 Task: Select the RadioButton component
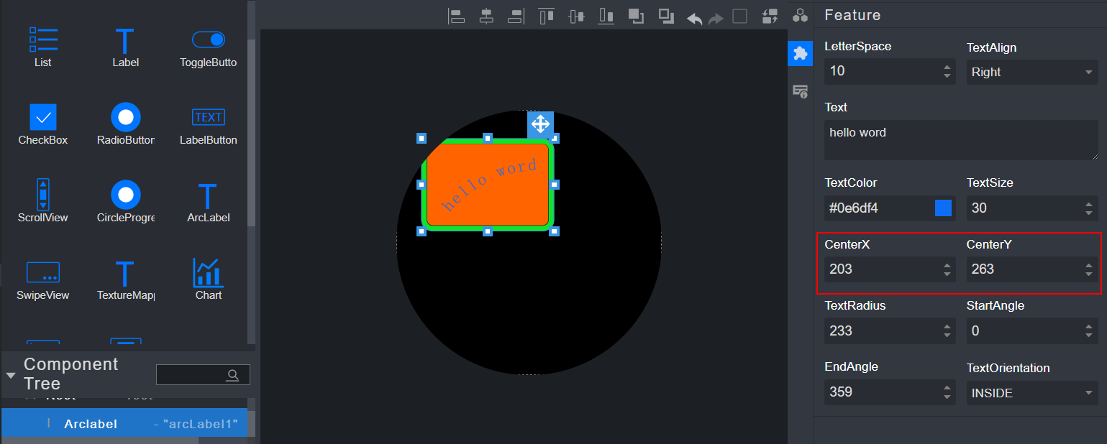pos(126,124)
